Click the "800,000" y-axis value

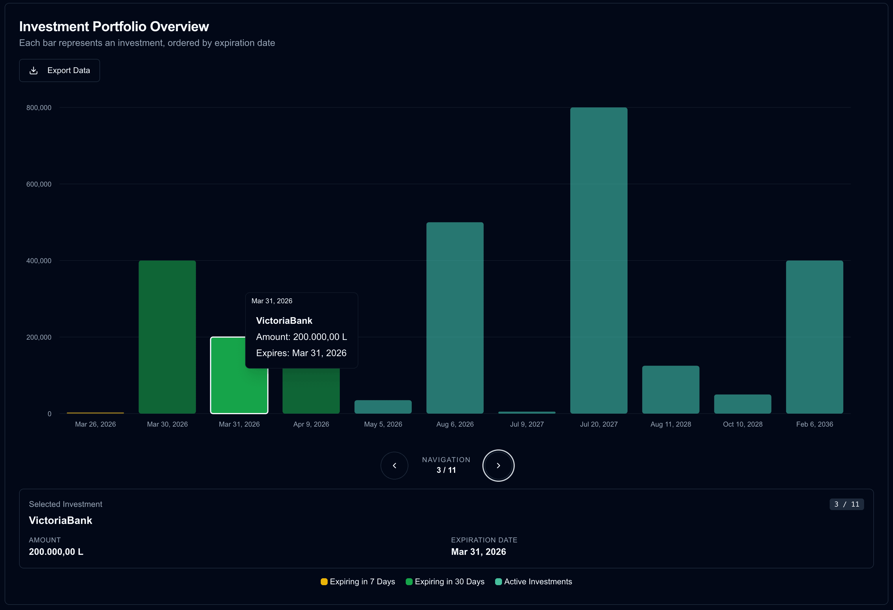coord(39,108)
